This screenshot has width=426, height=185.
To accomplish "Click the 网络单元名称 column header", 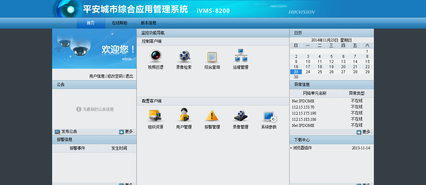I will [x=315, y=93].
